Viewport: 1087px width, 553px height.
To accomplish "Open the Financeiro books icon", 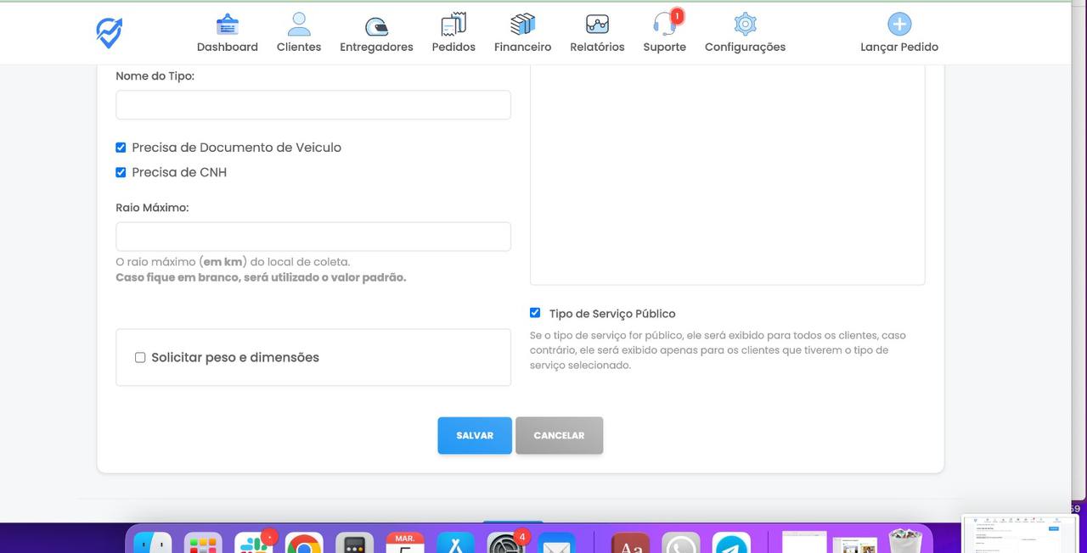I will pyautogui.click(x=522, y=25).
